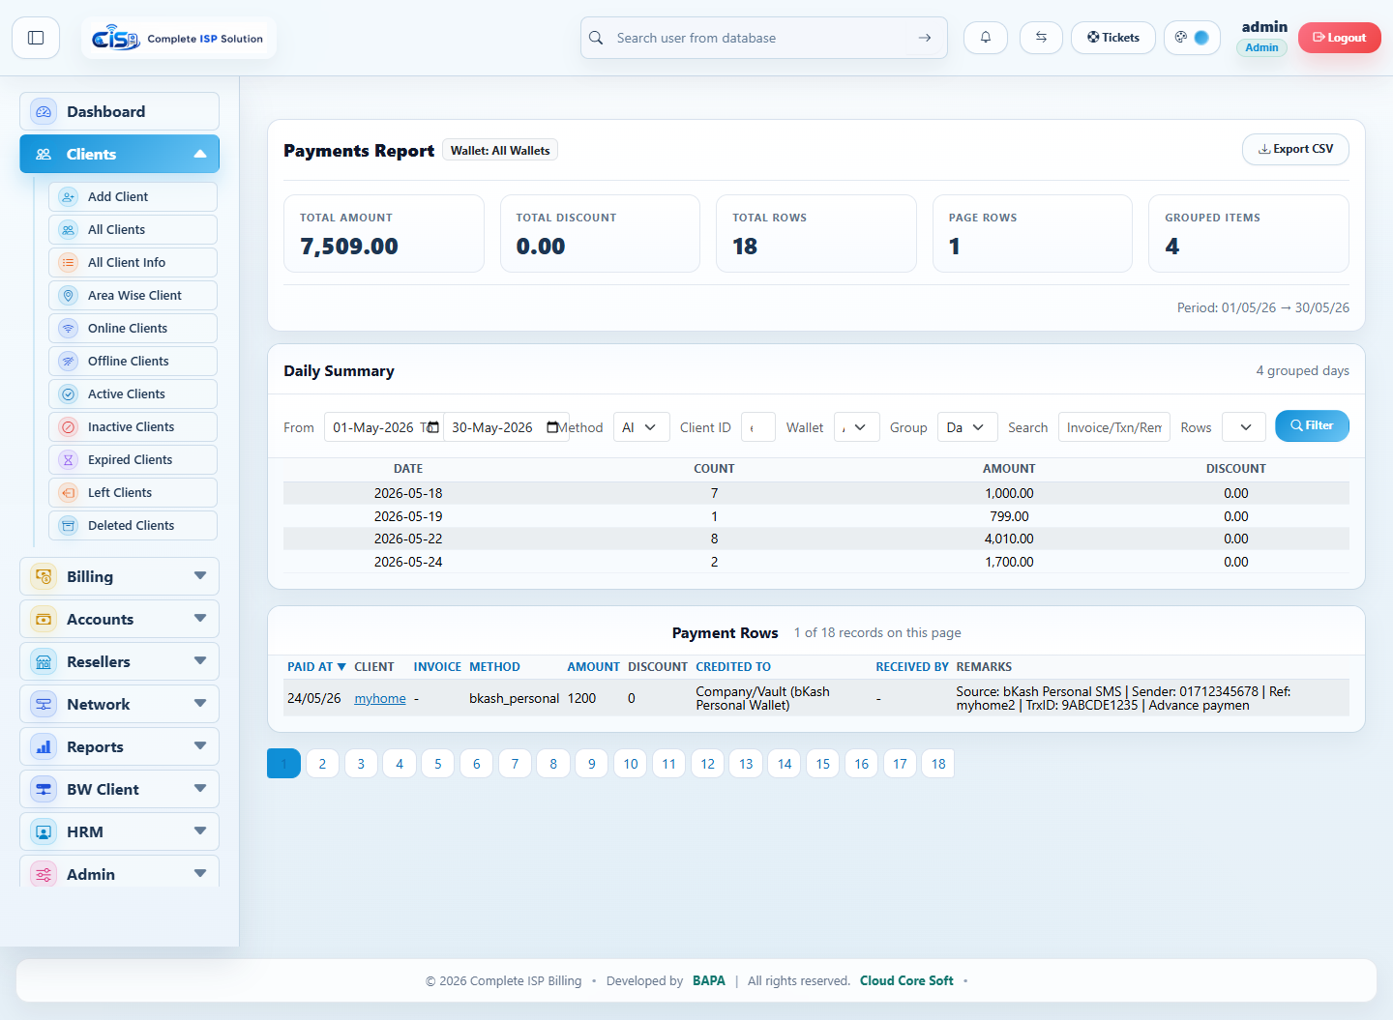Click the Expired Clients hourglass icon
Screen dimensions: 1393x1020
coord(68,460)
